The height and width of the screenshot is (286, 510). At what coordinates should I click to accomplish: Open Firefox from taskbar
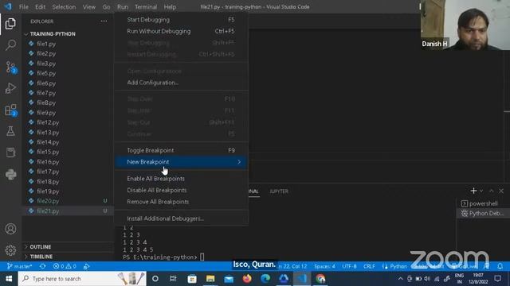(247, 279)
